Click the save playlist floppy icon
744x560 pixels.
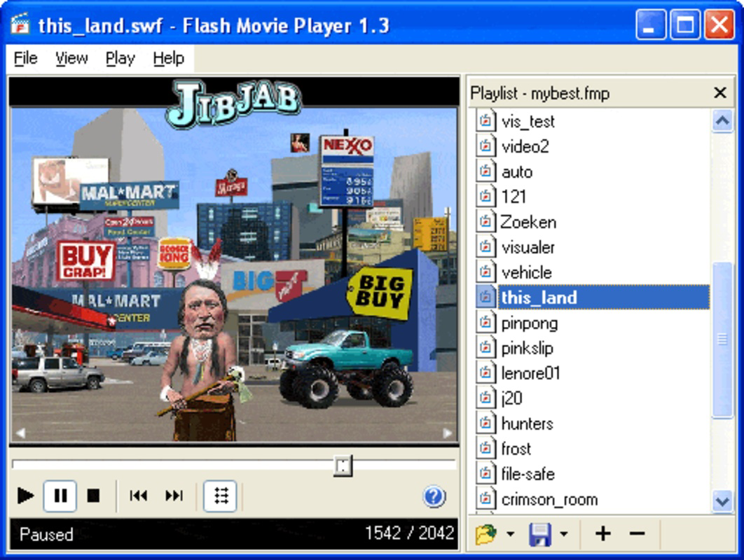coord(540,534)
